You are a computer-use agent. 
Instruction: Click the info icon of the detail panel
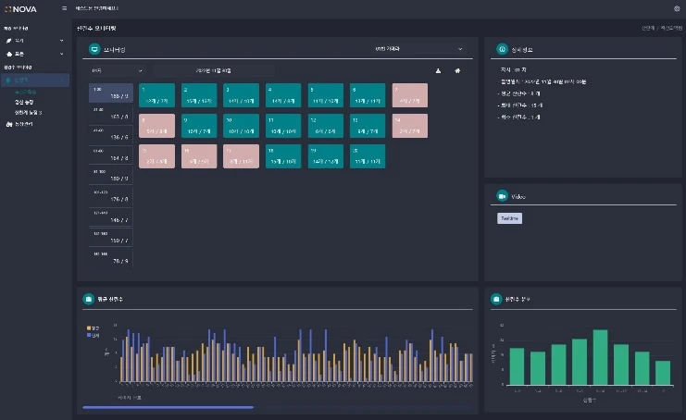pos(502,49)
